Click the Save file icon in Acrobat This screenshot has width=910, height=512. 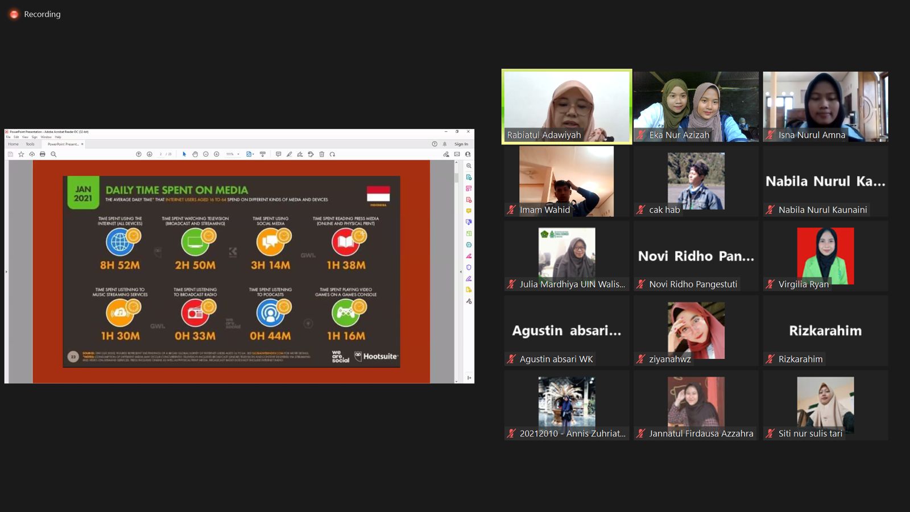coord(10,154)
